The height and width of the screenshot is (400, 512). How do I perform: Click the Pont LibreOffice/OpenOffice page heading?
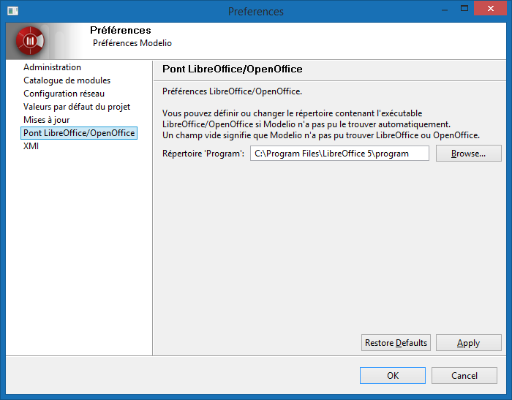233,69
